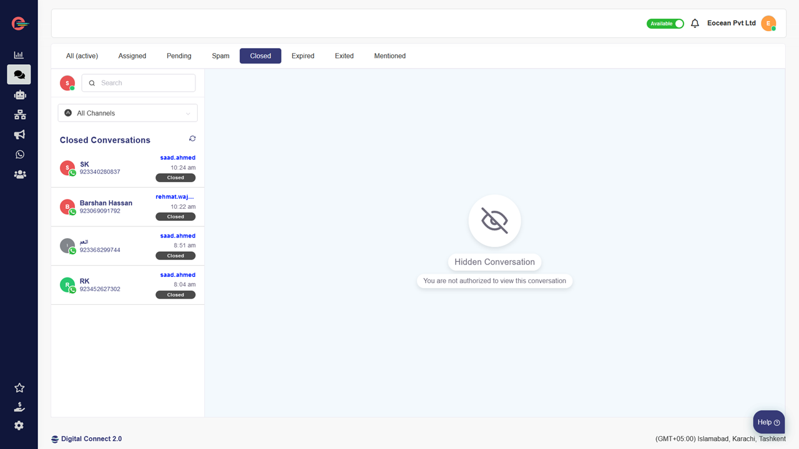Click the flow hierarchy icon in sidebar
This screenshot has width=799, height=449.
point(19,115)
